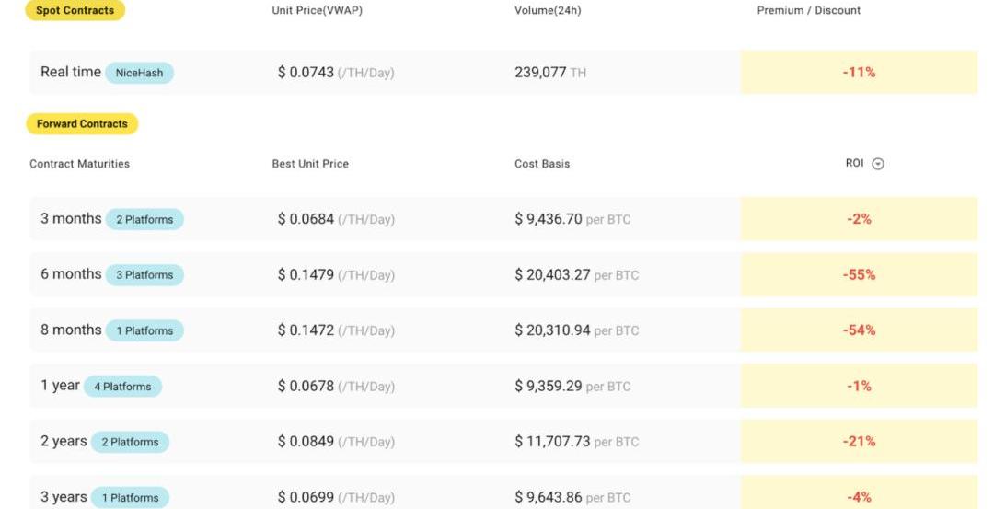
Task: Click the Best Unit Price column header
Action: click(x=310, y=164)
